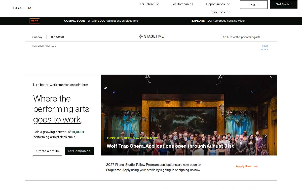Click the orange NEWS badge
Image resolution: width=302 pixels, height=189 pixels.
pos(35,21)
